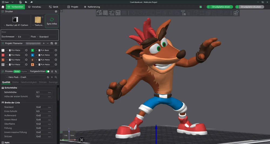Image resolution: width=270 pixels, height=144 pixels.
Task: Click the Arrange all objects icon
Action: (x=118, y=13)
